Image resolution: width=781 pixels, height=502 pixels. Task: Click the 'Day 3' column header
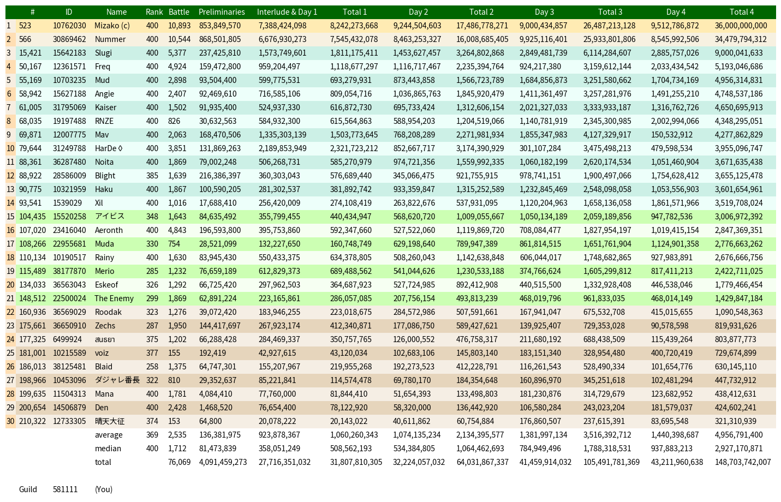click(x=544, y=12)
